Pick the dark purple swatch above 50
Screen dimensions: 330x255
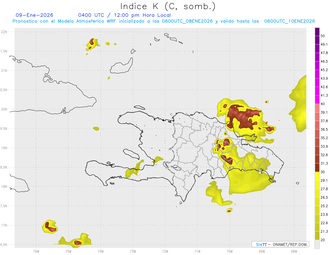[317, 32]
